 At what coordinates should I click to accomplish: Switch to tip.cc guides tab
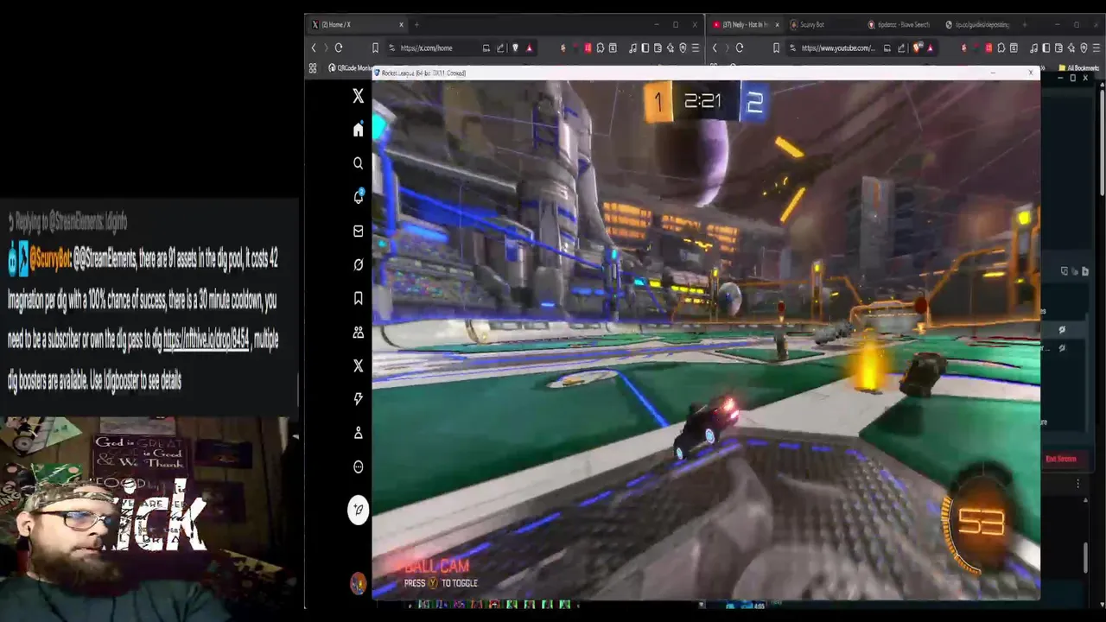978,24
